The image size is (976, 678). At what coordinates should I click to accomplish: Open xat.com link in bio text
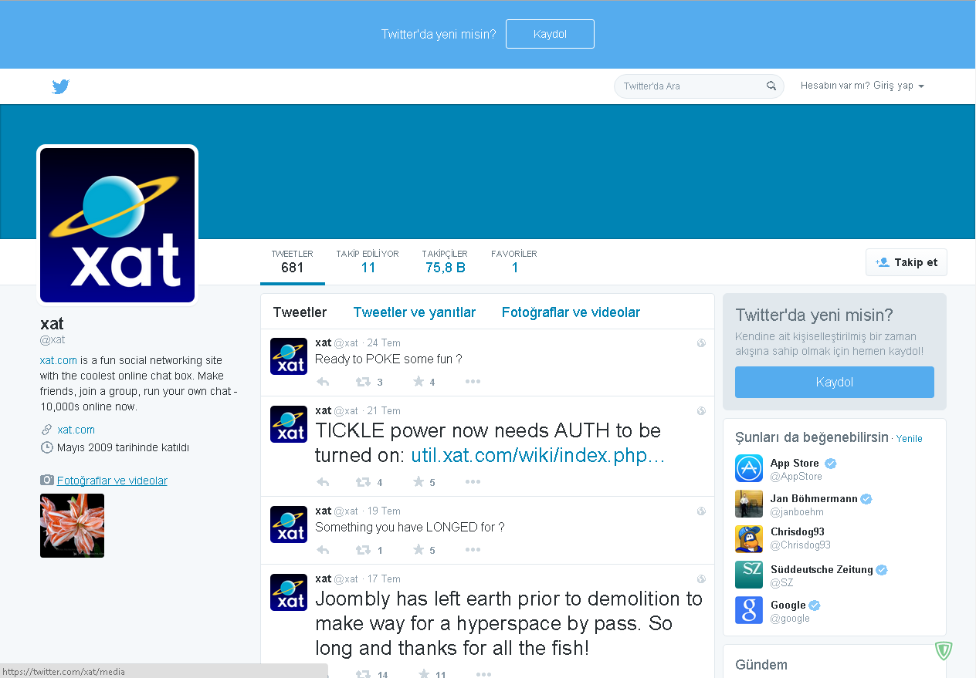[x=59, y=360]
